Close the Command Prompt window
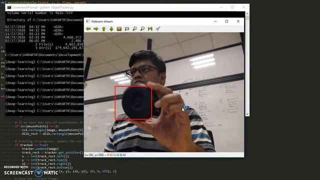The image size is (320, 180). pos(243,7)
